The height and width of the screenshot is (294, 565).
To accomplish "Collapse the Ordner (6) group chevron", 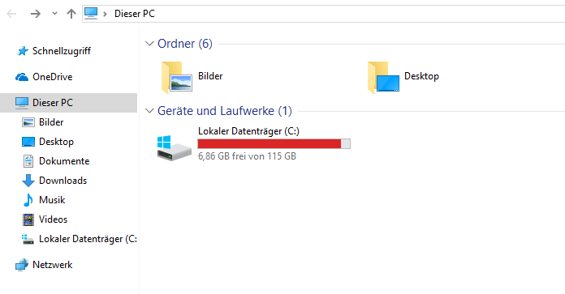I will coord(149,44).
